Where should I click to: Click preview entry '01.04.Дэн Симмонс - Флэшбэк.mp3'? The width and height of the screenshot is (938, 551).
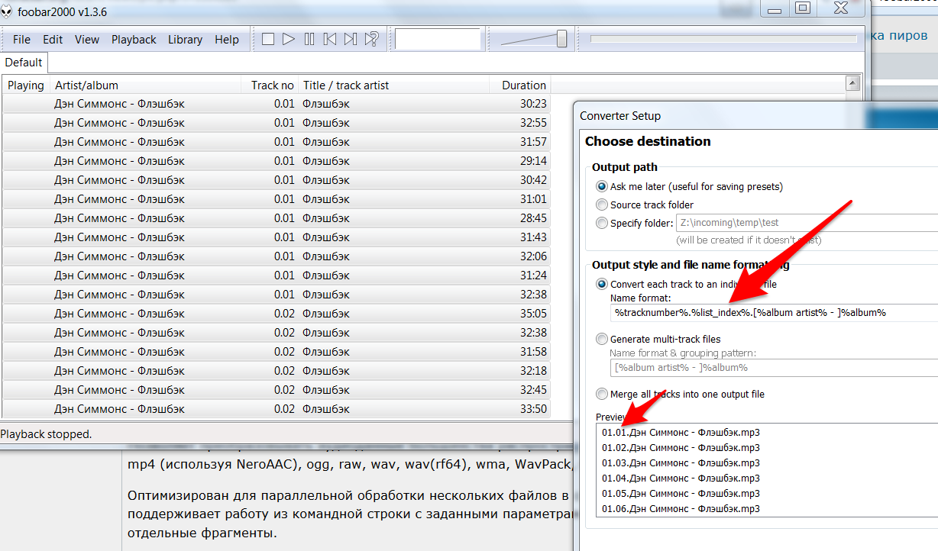(x=681, y=478)
